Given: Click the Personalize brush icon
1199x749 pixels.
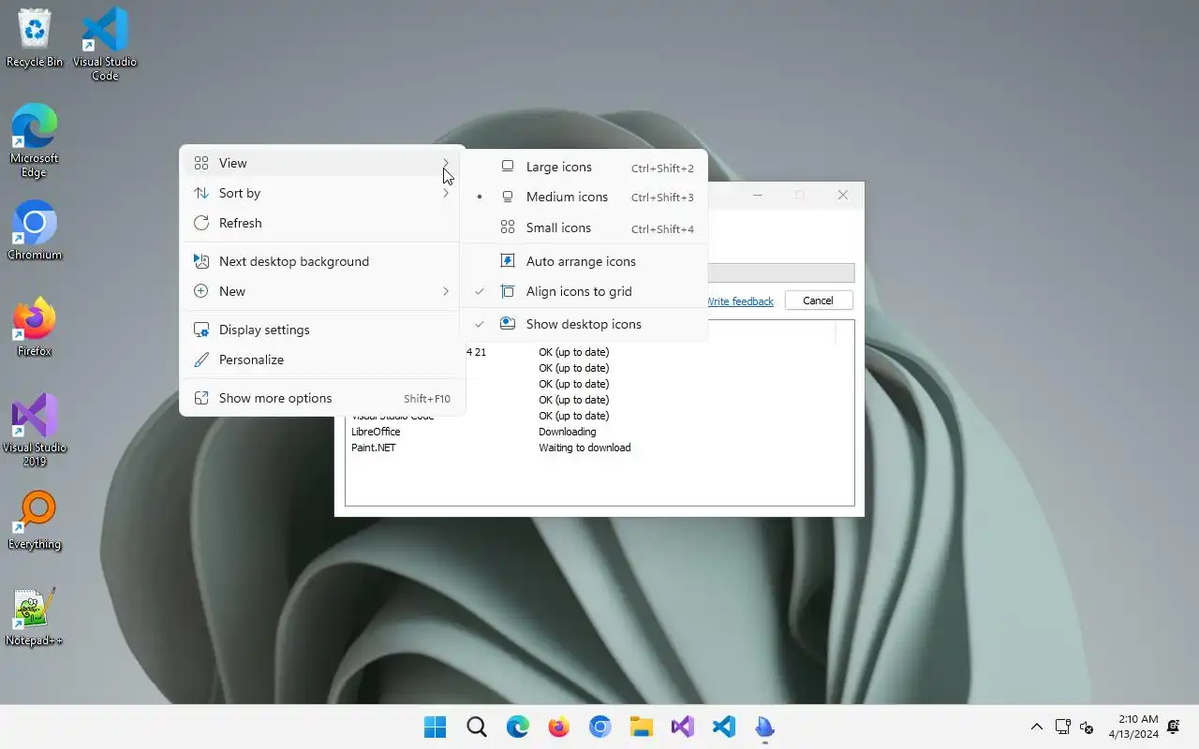Looking at the screenshot, I should tap(201, 360).
